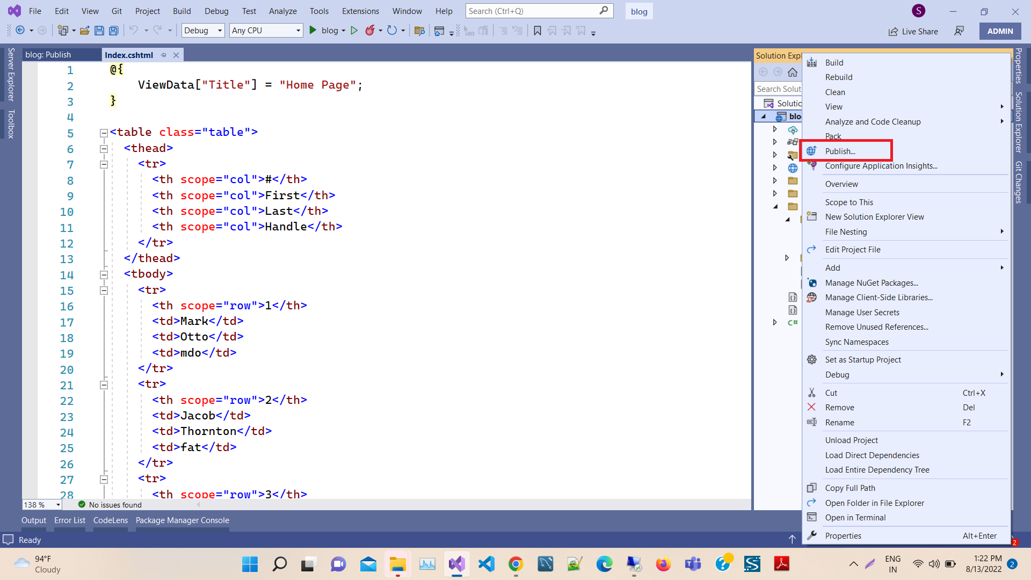The width and height of the screenshot is (1031, 580).
Task: Click the ADMIN button
Action: coord(1000,31)
